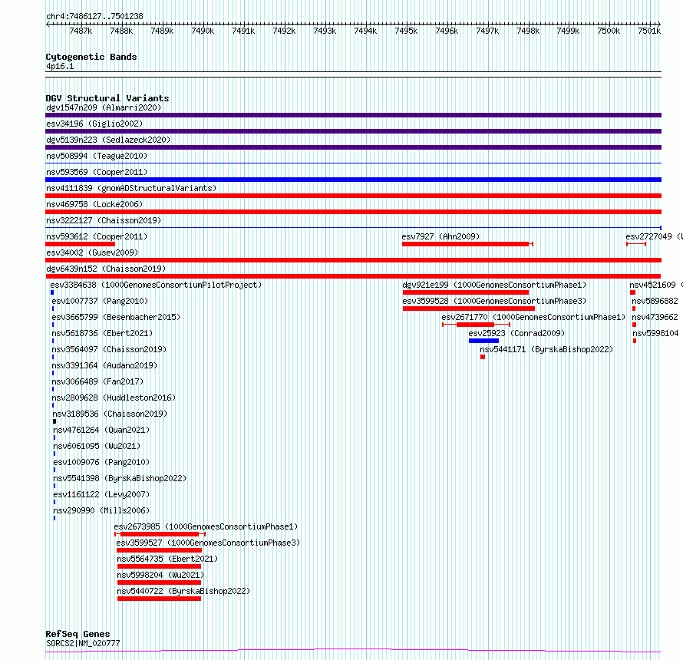
Task: Click the blue bar under esv25923 (Conrad2009)
Action: coord(483,341)
